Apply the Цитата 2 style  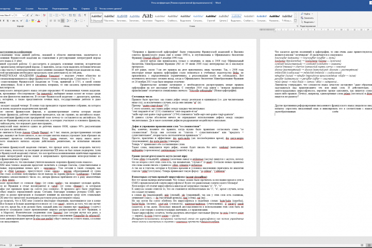coord(224,18)
